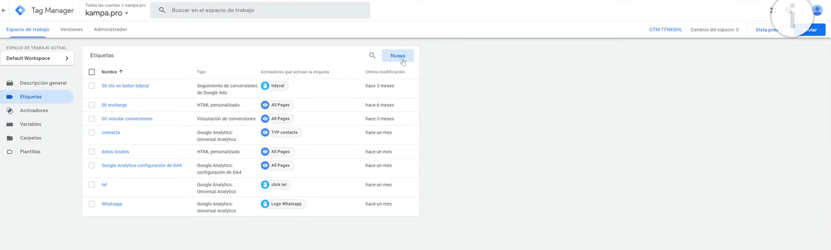The image size is (831, 250).
Task: Toggle the select-all checkbox in the header
Action: point(92,71)
